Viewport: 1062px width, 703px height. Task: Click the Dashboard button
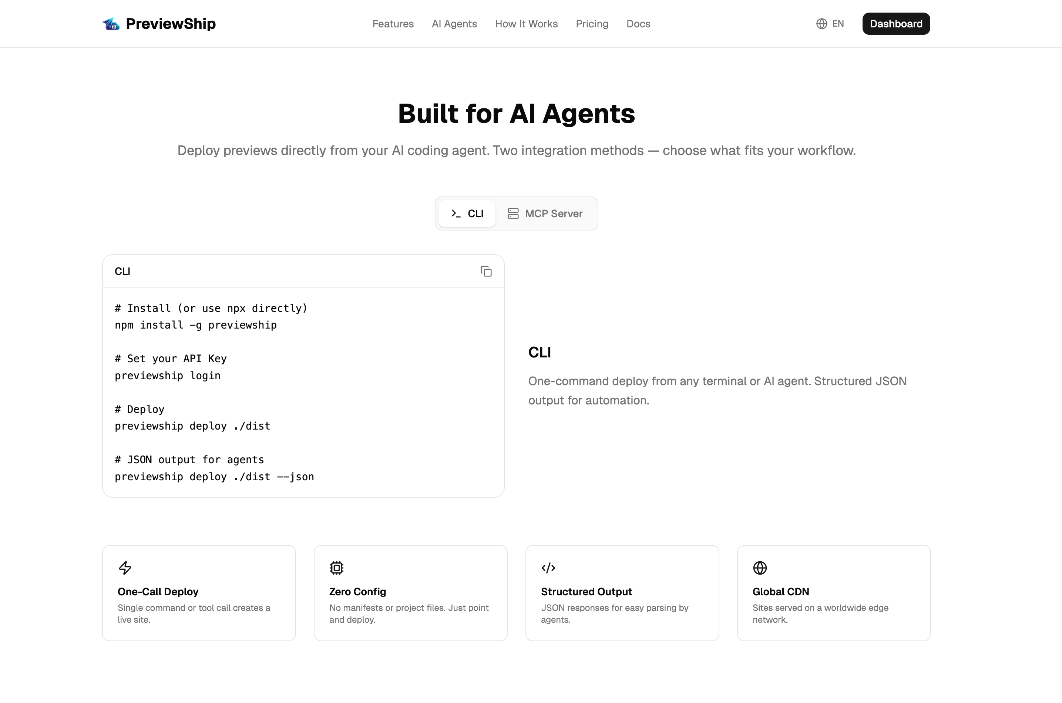point(896,24)
